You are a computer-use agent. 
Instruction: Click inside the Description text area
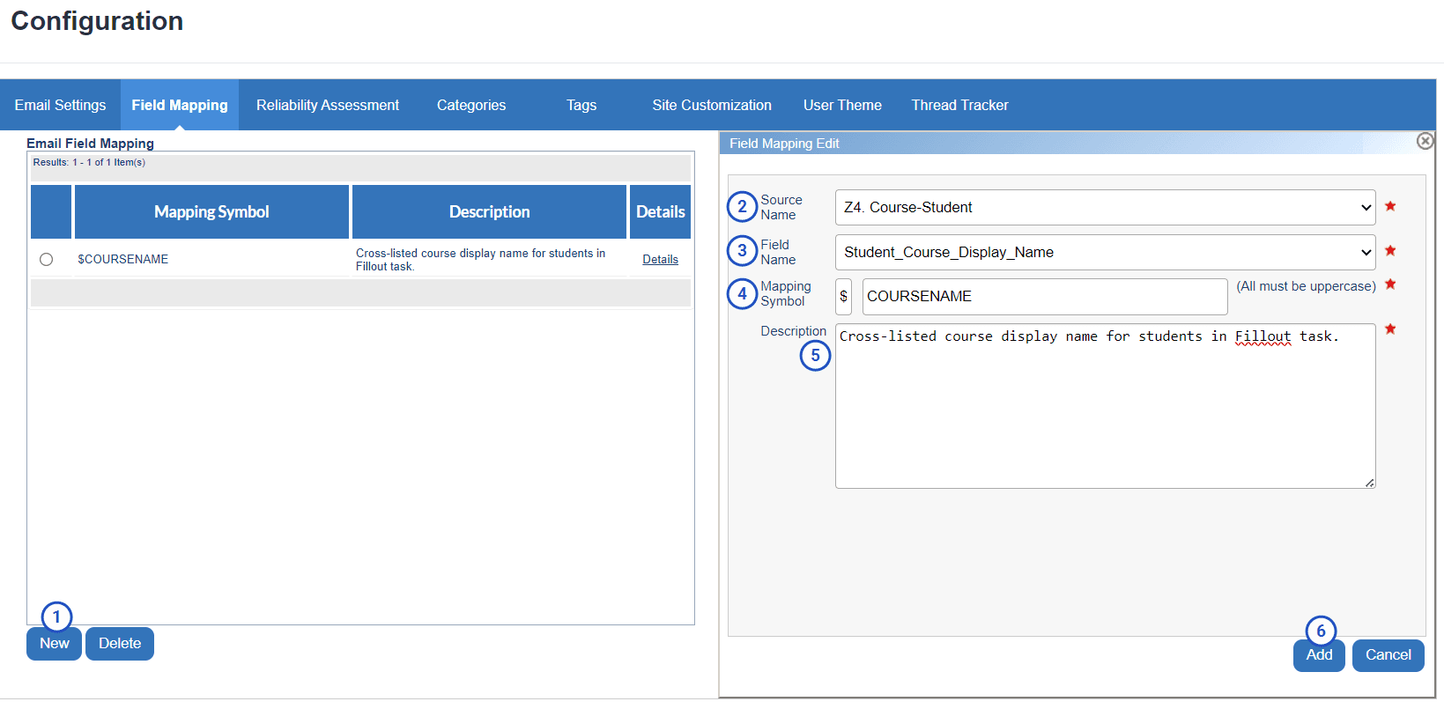click(1105, 406)
